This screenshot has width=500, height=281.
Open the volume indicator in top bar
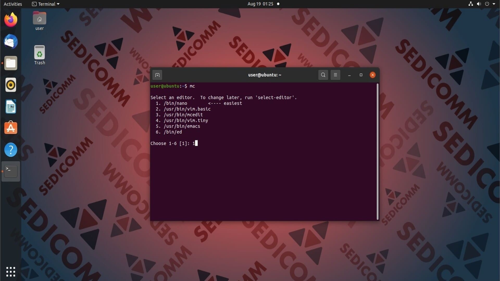[x=479, y=4]
